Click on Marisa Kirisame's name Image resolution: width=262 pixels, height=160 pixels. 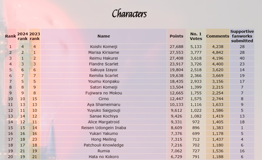coord(104,52)
